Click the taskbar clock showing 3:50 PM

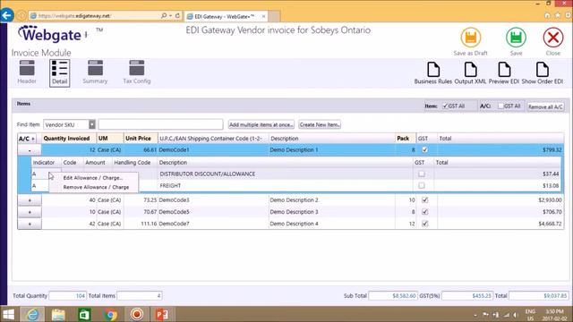point(554,315)
